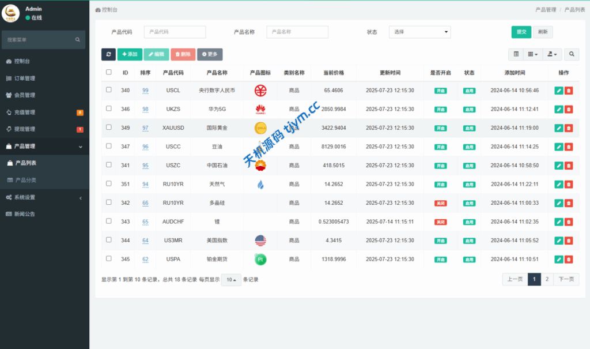Viewport: 590px width, 349px height.
Task: Click edit pencil icon for XAUUSD row
Action: point(558,128)
